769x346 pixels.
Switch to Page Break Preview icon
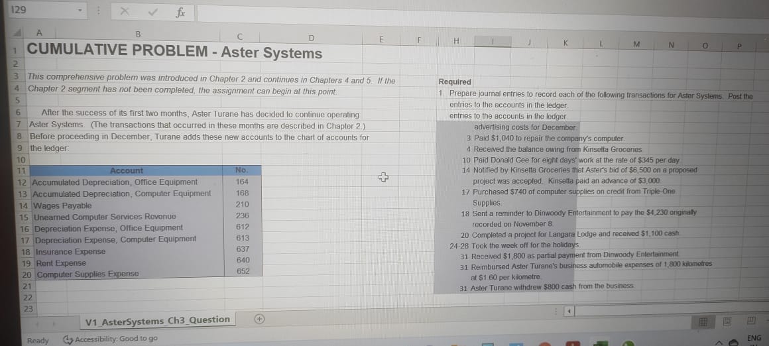(x=751, y=321)
